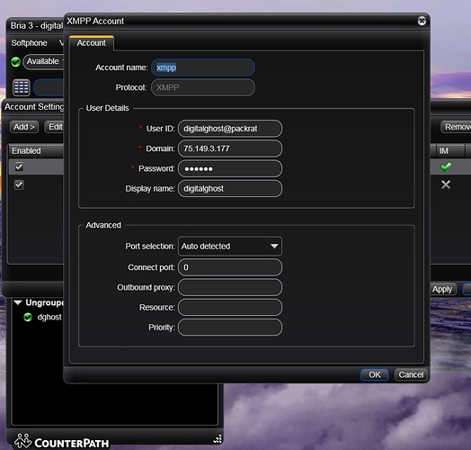The height and width of the screenshot is (450, 471).
Task: Select the dghost contact
Action: coord(49,317)
